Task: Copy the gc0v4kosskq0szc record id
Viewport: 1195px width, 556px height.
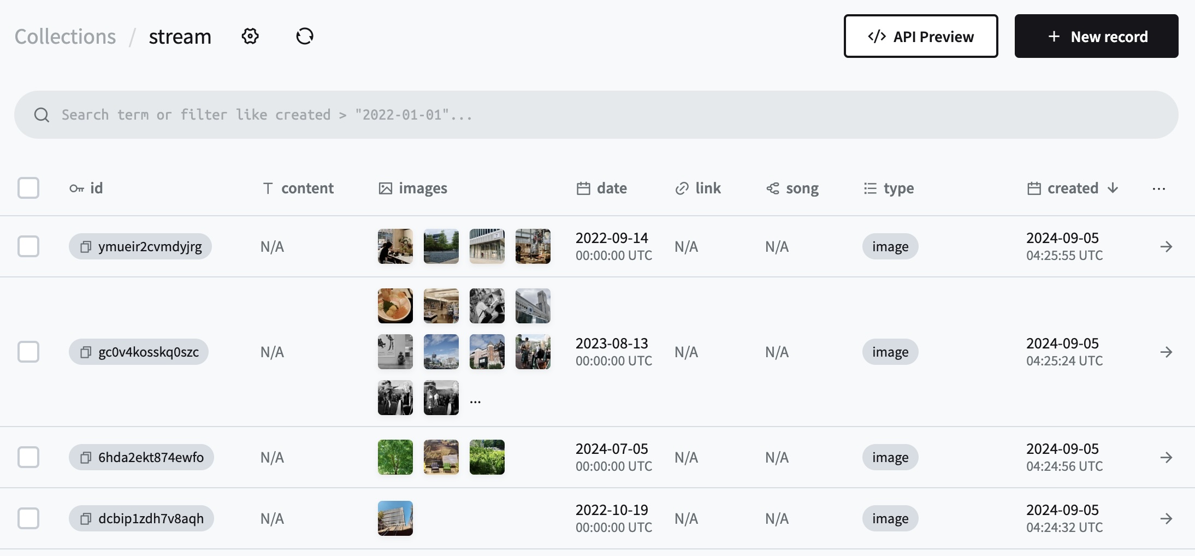Action: [86, 352]
